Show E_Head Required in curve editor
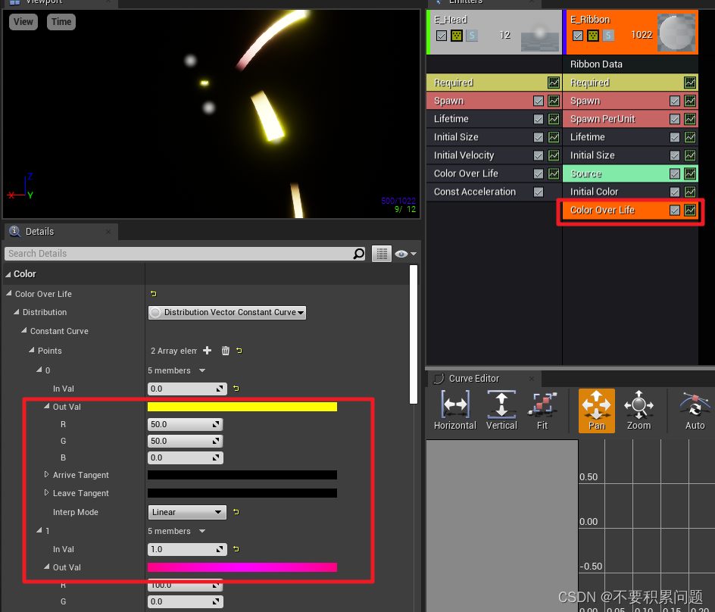Viewport: 715px width, 612px height. tap(554, 83)
